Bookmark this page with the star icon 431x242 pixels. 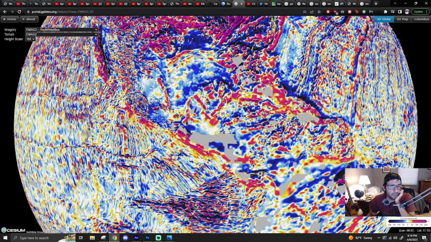pos(319,12)
